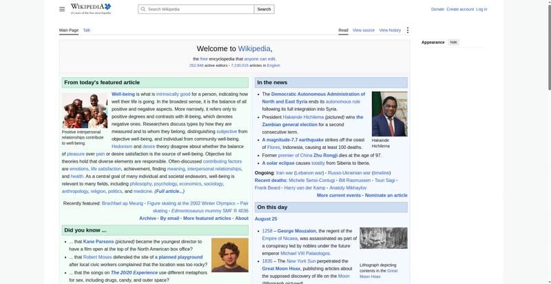This screenshot has width=551, height=284.
Task: Hide the Appearance panel
Action: point(454,42)
